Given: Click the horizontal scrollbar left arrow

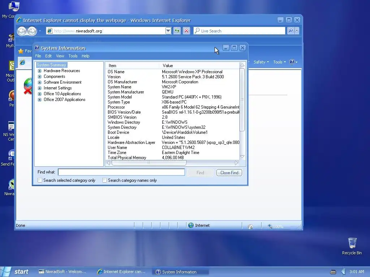Looking at the screenshot, I should click(108, 163).
